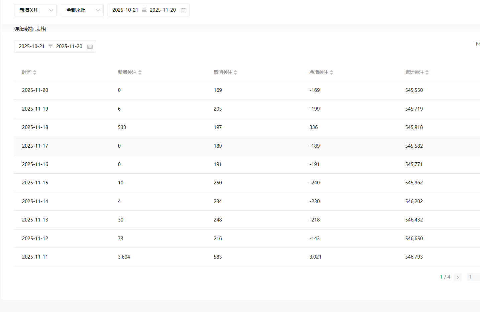Image resolution: width=480 pixels, height=312 pixels.
Task: Open the 全部来源 source dropdown
Action: point(82,10)
